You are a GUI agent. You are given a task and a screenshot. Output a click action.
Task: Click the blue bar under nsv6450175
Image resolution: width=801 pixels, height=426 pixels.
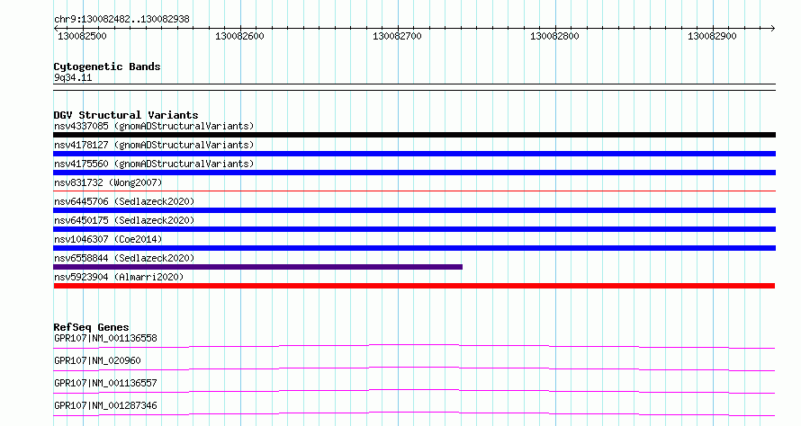click(414, 229)
